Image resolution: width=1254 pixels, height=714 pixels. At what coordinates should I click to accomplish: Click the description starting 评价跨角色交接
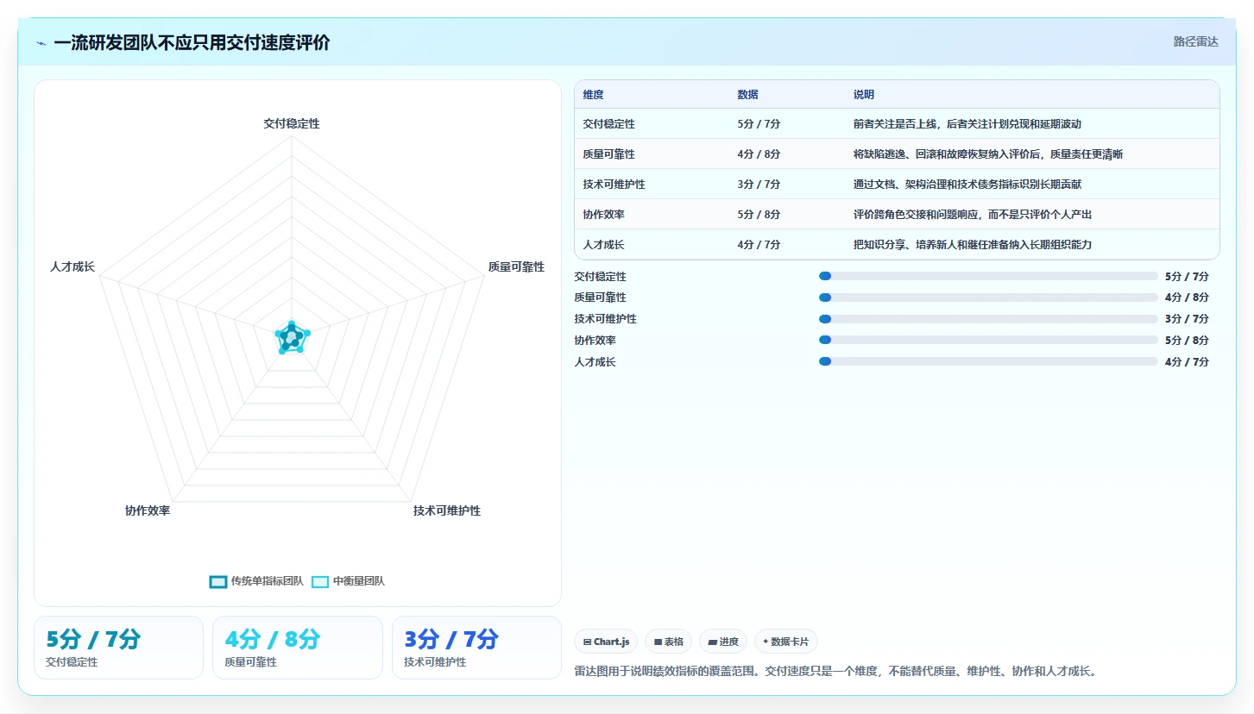pyautogui.click(x=972, y=215)
